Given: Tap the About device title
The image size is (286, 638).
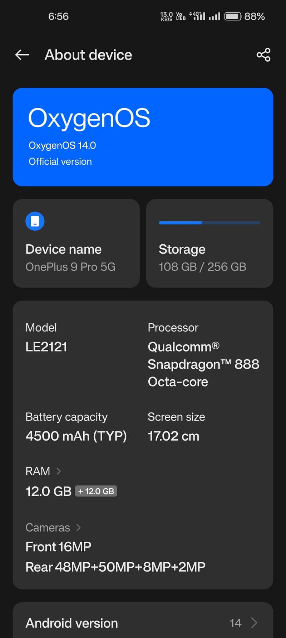Looking at the screenshot, I should [88, 55].
